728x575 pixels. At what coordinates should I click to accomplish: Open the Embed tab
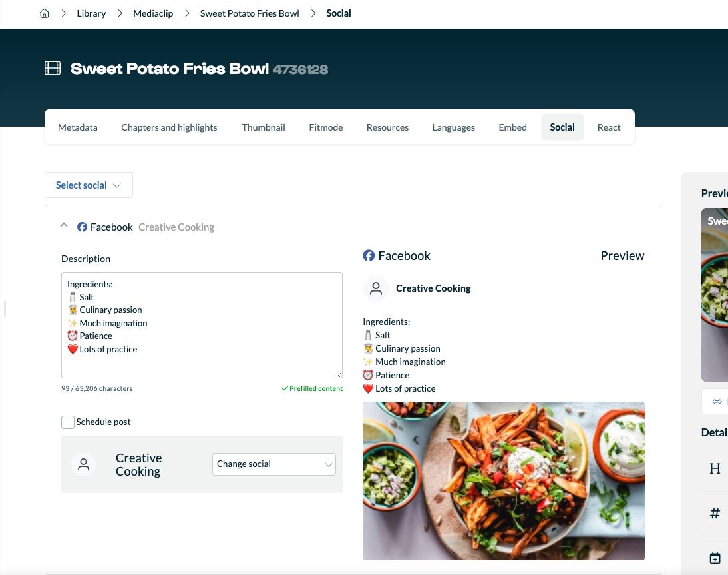point(512,127)
